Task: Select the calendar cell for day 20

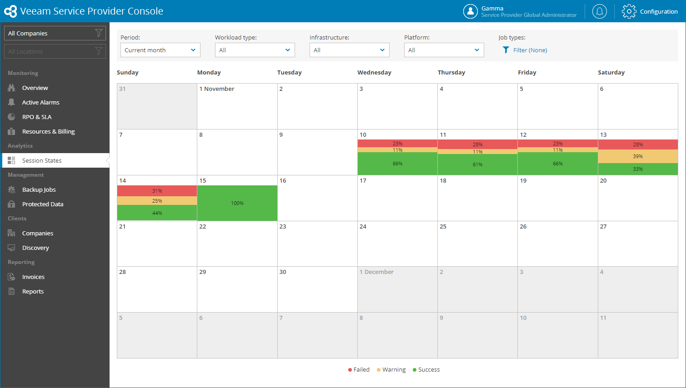Action: pos(638,198)
